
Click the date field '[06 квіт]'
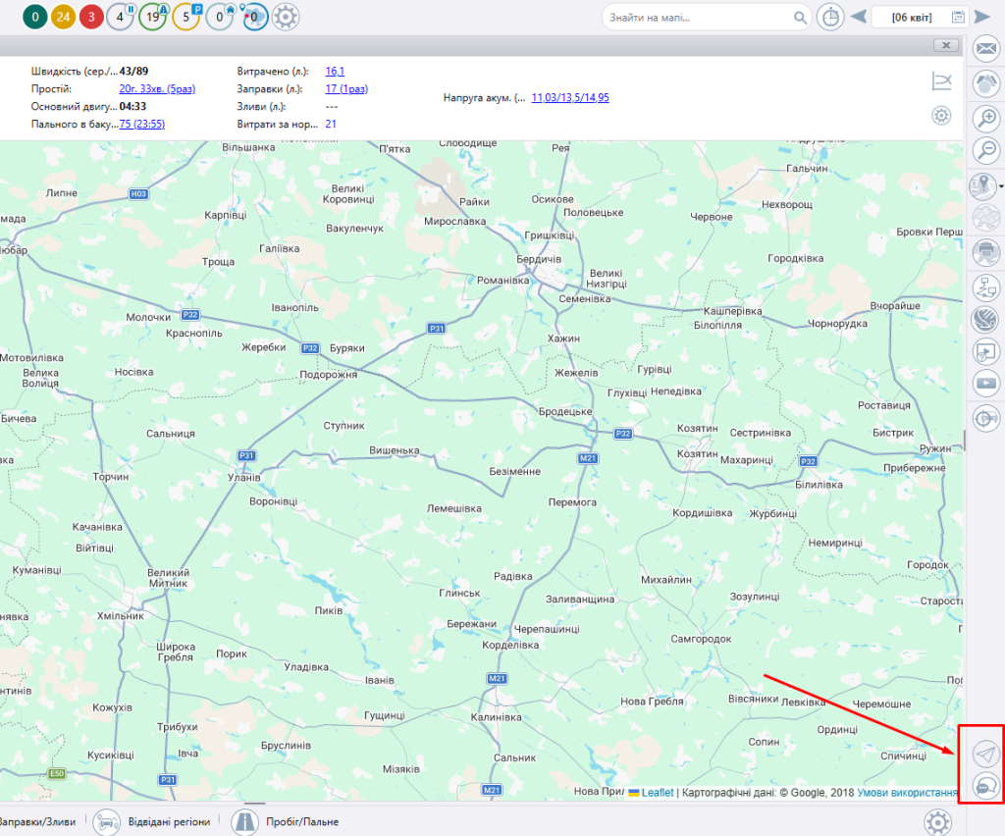point(912,18)
